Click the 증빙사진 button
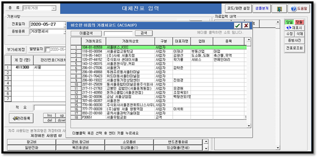The width and height of the screenshot is (318, 158). (x=295, y=41)
